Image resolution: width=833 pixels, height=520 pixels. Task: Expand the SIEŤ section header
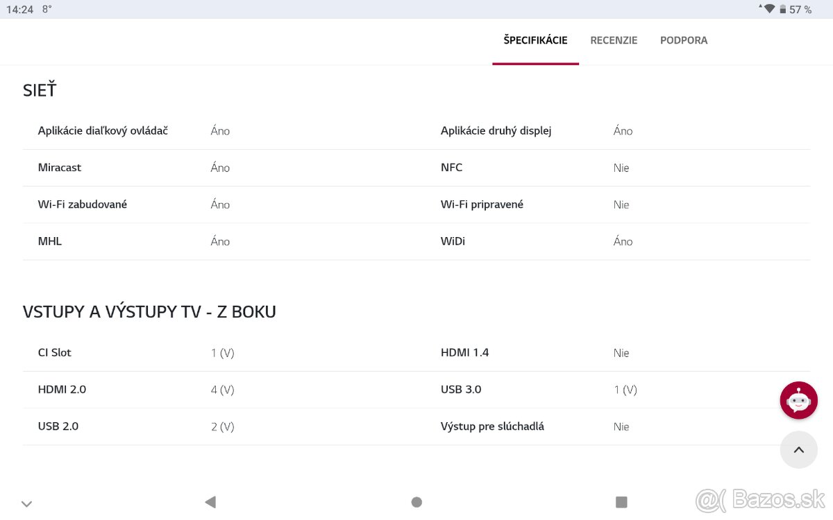click(40, 89)
